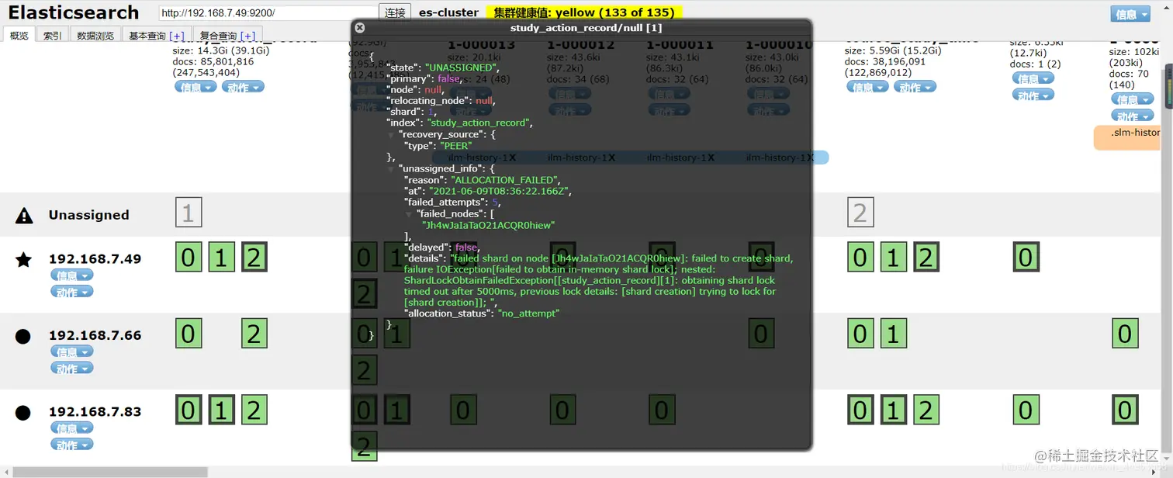Collapse the failed_nodes JSON array

pos(409,213)
